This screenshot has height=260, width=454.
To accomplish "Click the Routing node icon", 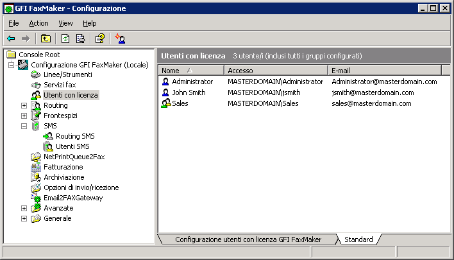I will coord(36,105).
